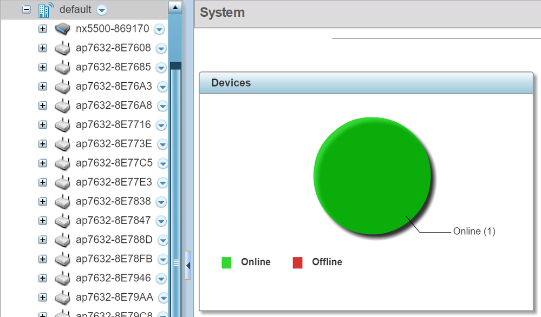Click access point icon for ap7632-8E79AA
This screenshot has height=317, width=541.
click(x=62, y=298)
